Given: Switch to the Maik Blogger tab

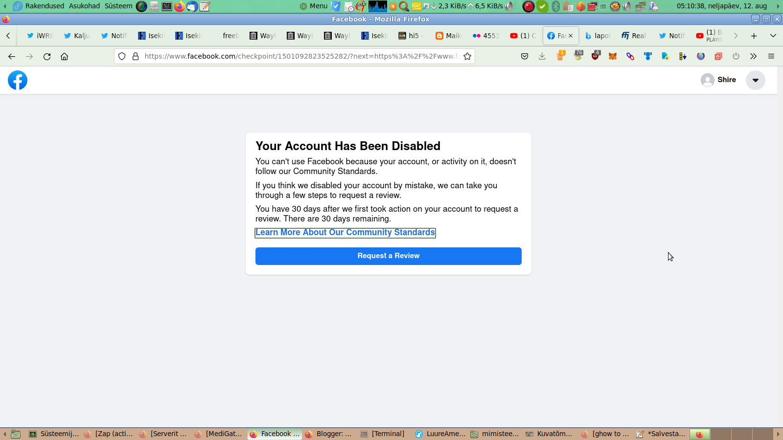Looking at the screenshot, I should 449,36.
